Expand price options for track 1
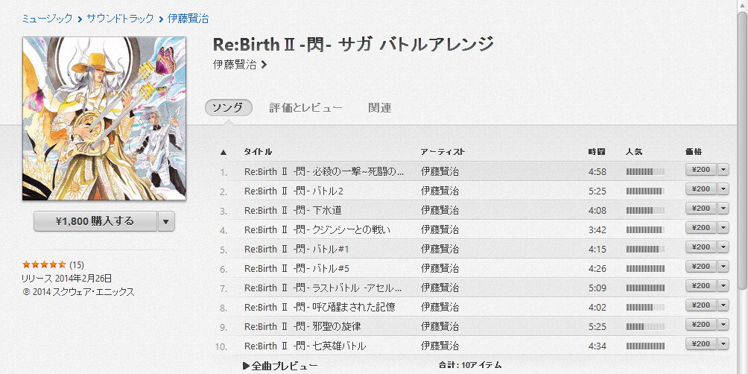Screen dimensions: 748x374 pos(723,170)
